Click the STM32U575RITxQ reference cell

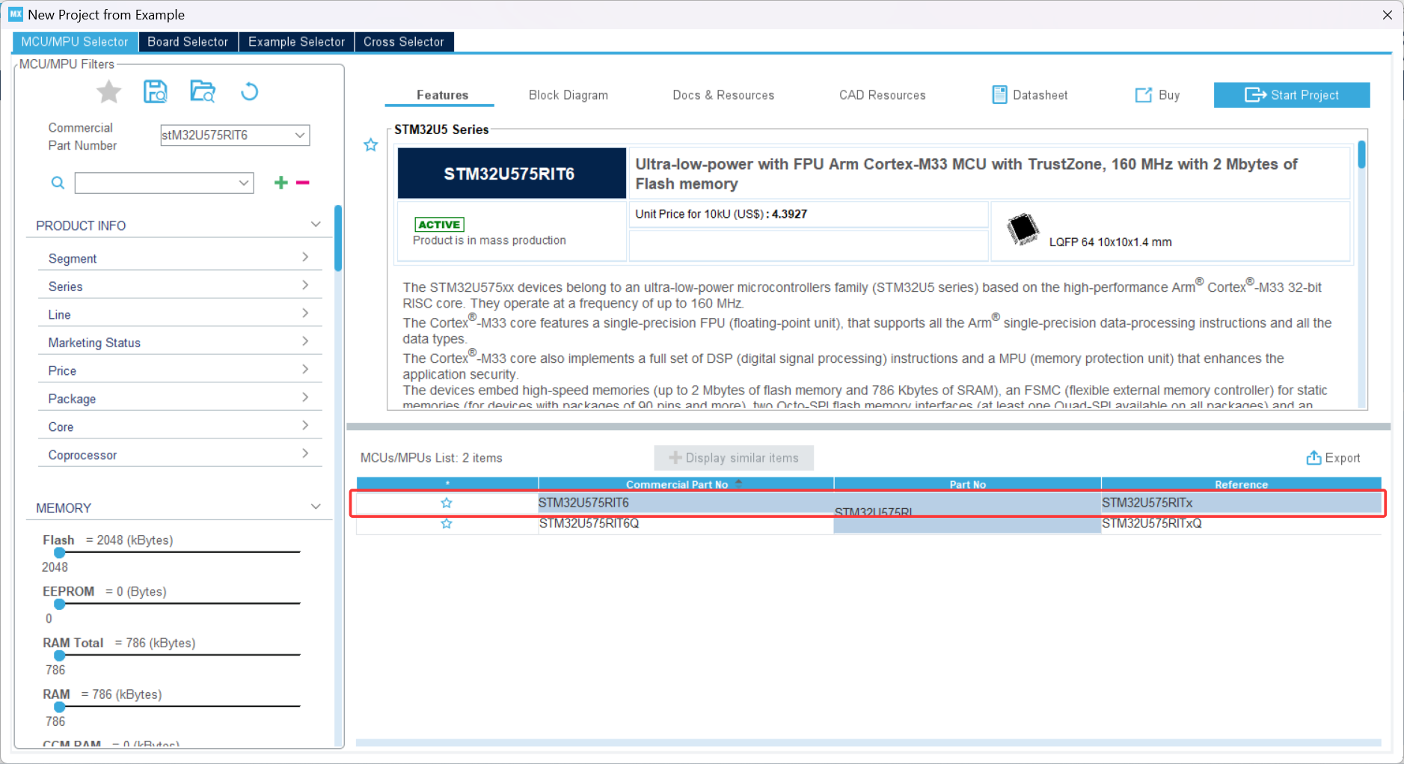click(1241, 524)
